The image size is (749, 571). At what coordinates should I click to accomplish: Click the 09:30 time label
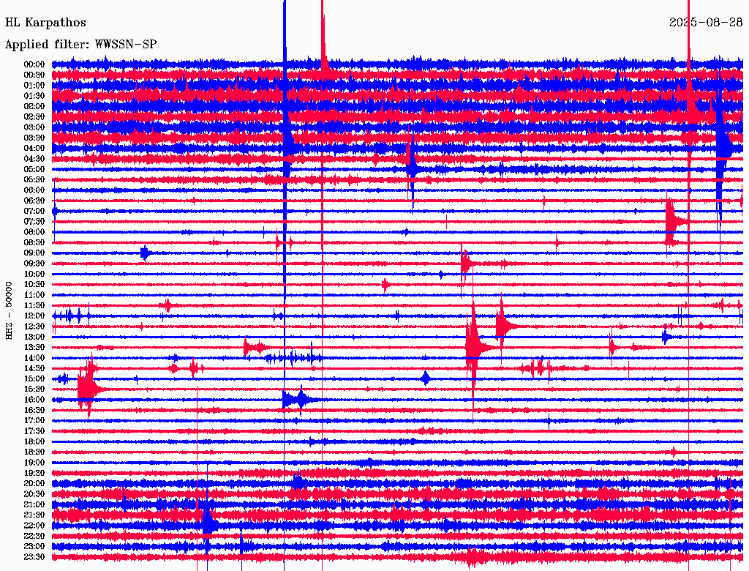tap(34, 264)
